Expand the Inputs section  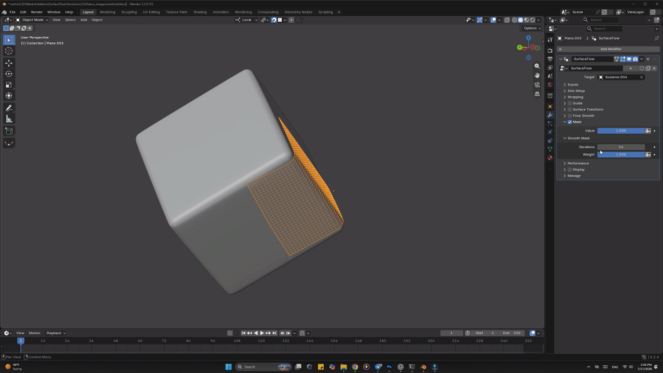tap(572, 84)
